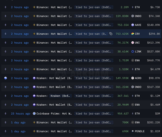Click the PENDLE token icon
This screenshot has width=162, height=137.
[133, 131]
